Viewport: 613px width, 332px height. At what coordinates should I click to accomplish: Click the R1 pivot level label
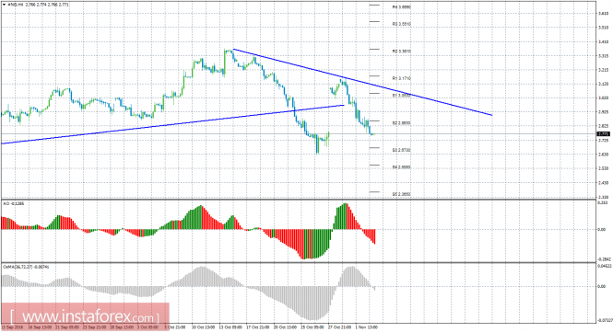(402, 78)
